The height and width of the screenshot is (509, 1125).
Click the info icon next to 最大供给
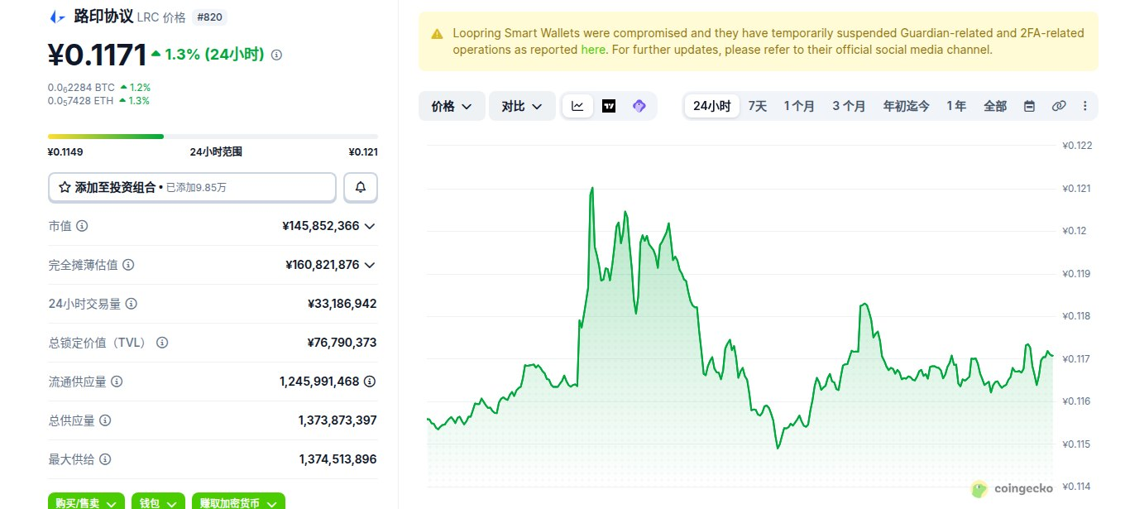click(105, 459)
